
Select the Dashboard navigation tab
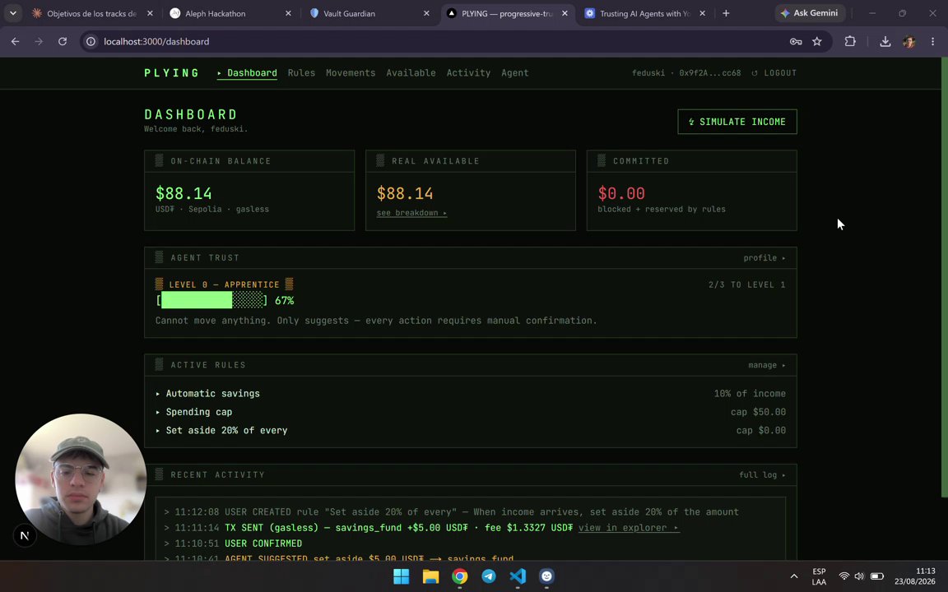pos(247,73)
